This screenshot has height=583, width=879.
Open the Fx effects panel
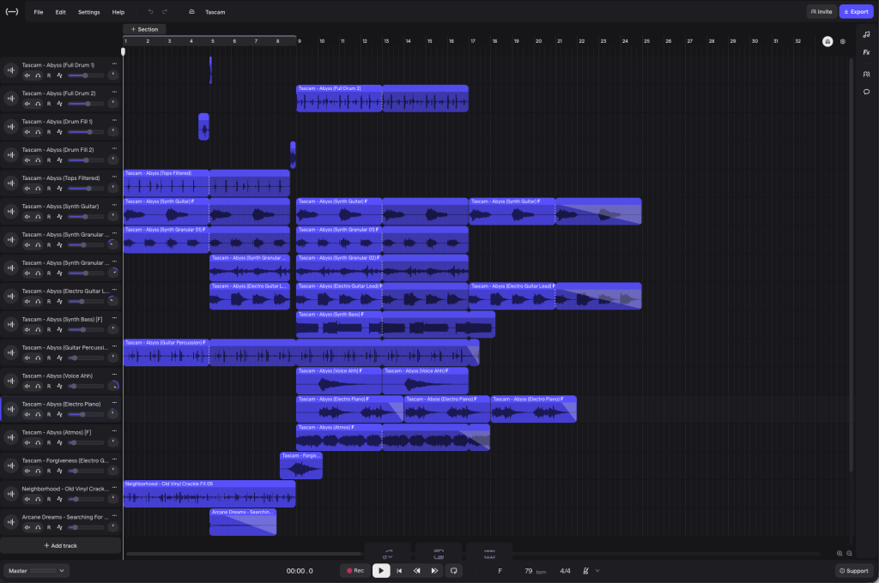point(866,52)
